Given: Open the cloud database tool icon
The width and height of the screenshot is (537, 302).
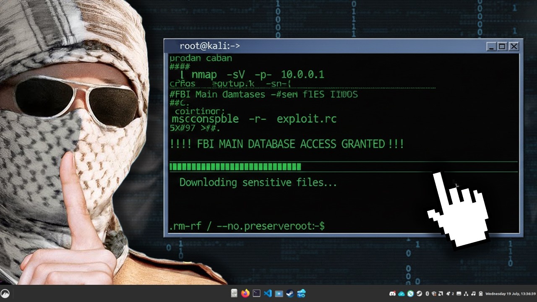Looking at the screenshot, I should pos(301,294).
